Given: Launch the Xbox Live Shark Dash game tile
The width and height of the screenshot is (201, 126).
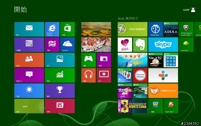Looking at the screenshot, I should coord(133,60).
